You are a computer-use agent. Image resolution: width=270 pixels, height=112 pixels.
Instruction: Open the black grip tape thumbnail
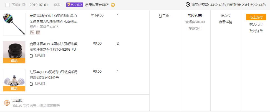[x=14, y=52]
